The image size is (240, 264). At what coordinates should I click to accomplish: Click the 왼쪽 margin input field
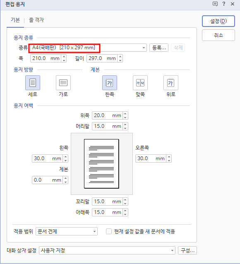coord(47,158)
